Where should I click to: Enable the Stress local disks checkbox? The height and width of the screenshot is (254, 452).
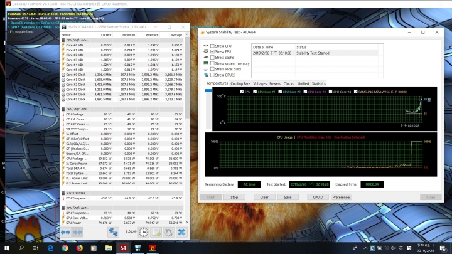point(212,69)
